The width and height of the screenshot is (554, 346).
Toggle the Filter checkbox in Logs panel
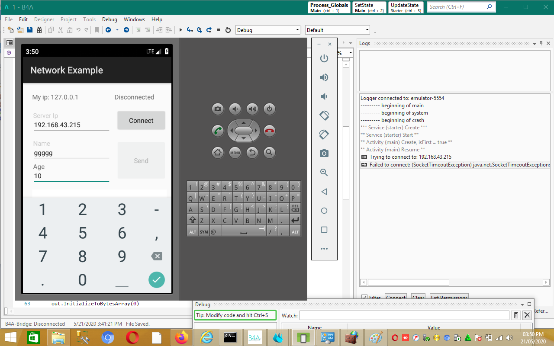tap(364, 298)
